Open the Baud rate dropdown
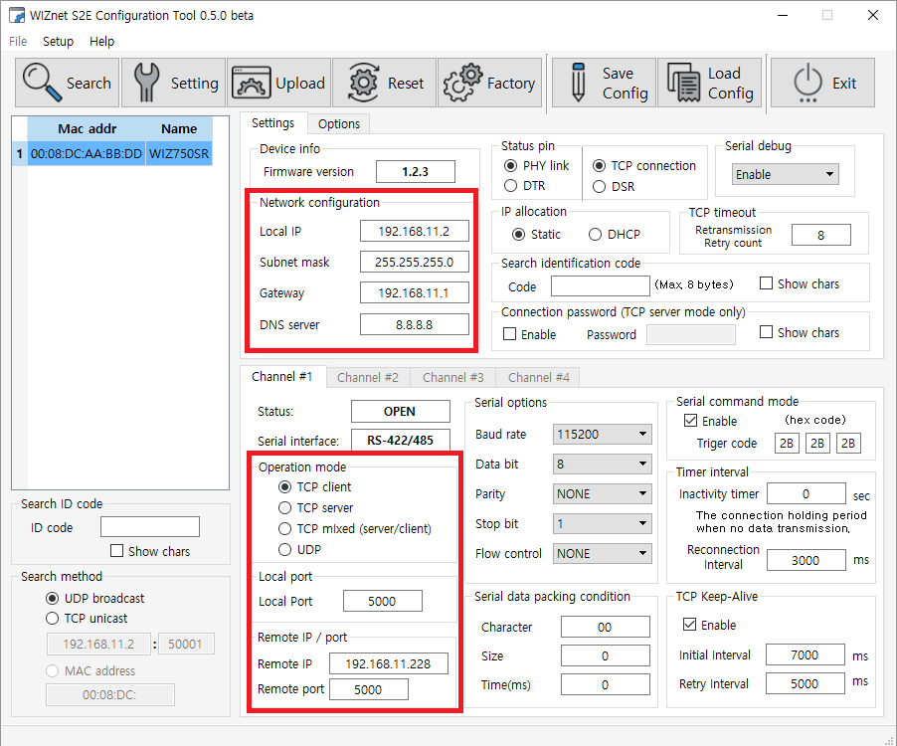Viewport: 897px width, 746px height. [x=602, y=435]
